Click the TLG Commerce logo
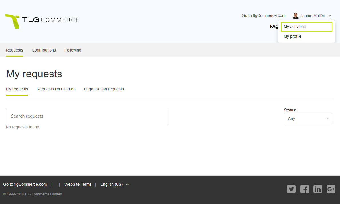Screen dimensions: 340x204 [42, 21]
